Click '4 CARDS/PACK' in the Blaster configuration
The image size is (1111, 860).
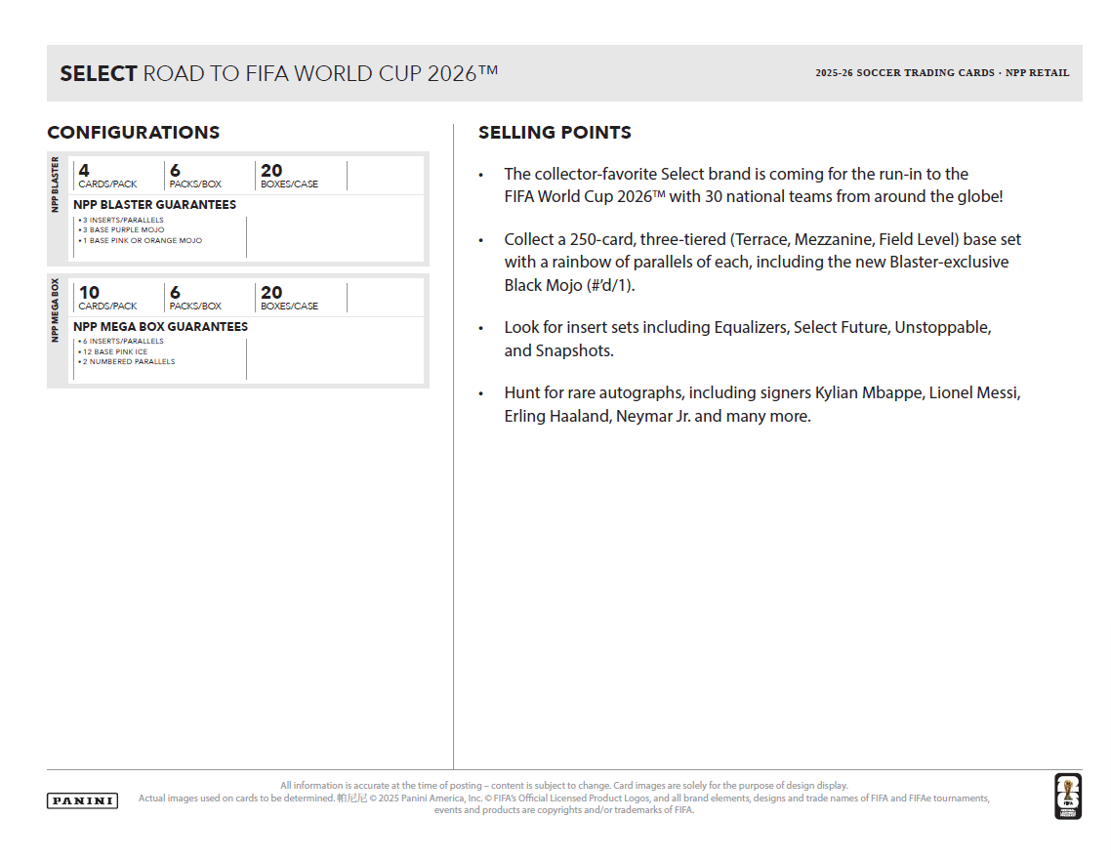[x=107, y=176]
